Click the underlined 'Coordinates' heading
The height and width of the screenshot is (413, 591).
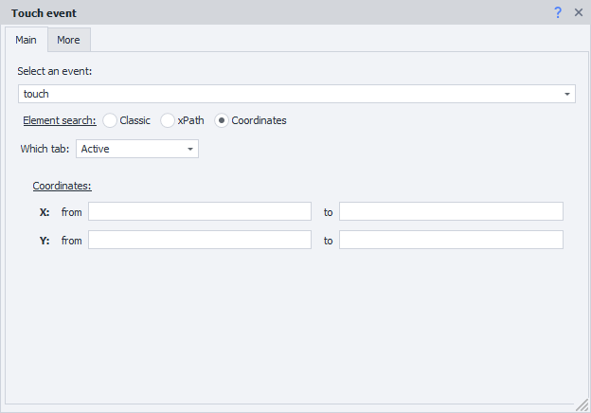pyautogui.click(x=62, y=186)
